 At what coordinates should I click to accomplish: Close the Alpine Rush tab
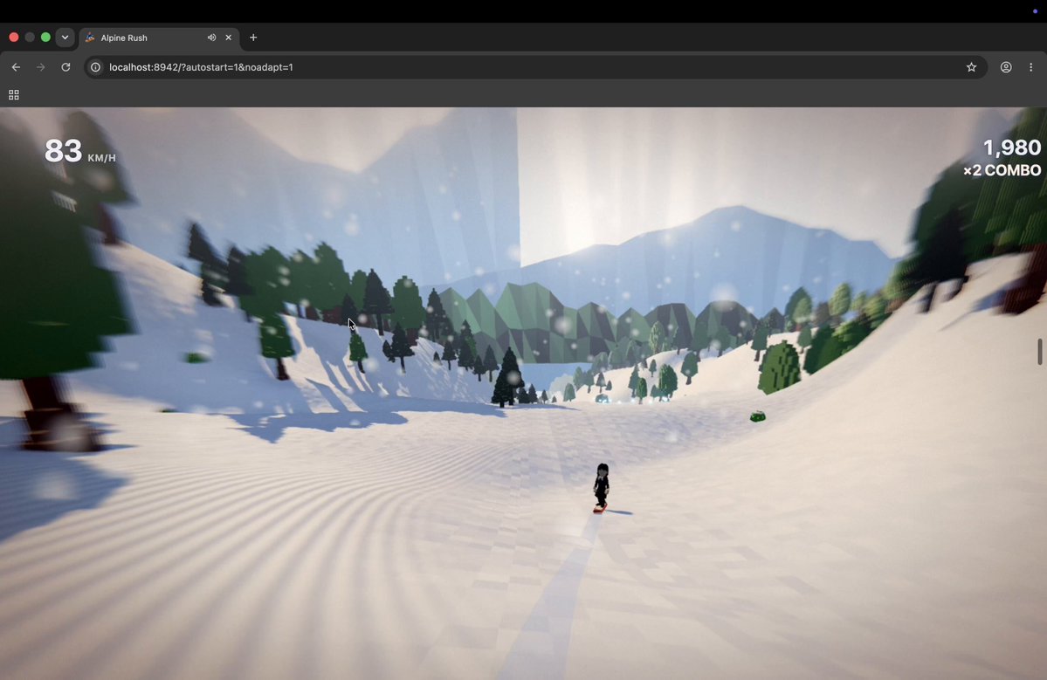pyautogui.click(x=229, y=38)
